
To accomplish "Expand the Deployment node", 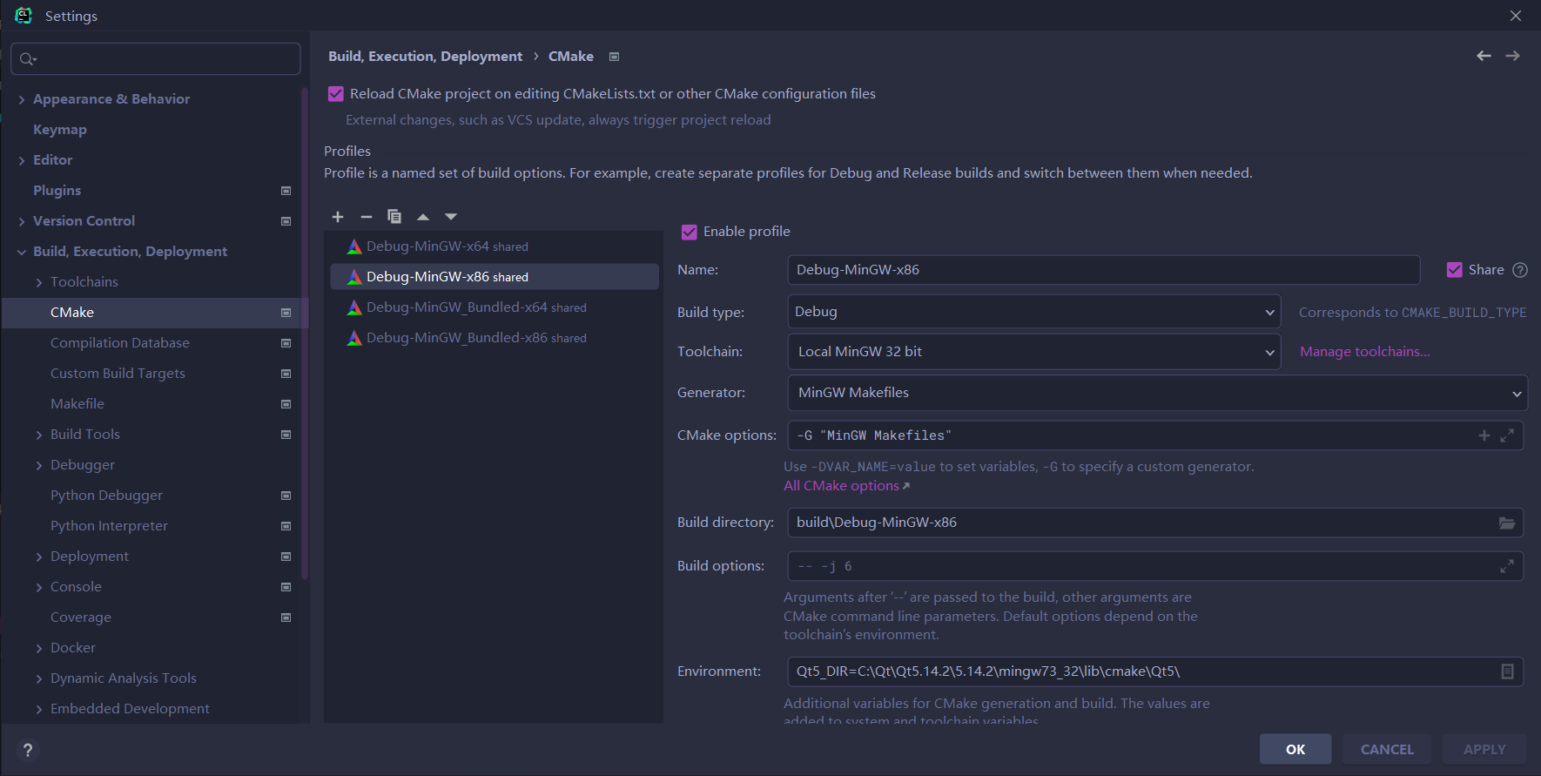I will pyautogui.click(x=39, y=557).
